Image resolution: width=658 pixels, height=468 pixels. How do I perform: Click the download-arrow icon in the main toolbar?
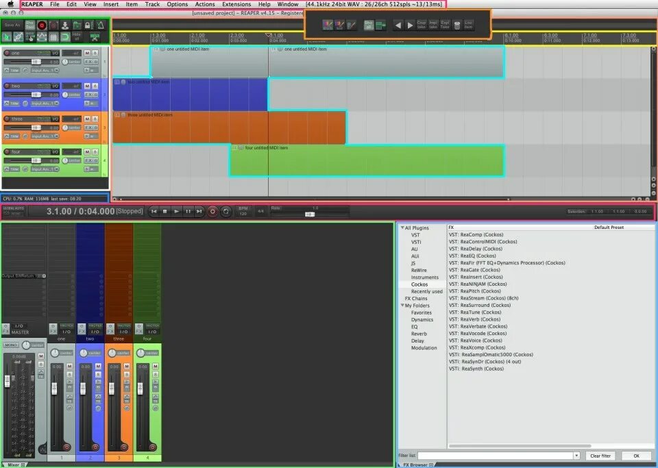(x=65, y=25)
